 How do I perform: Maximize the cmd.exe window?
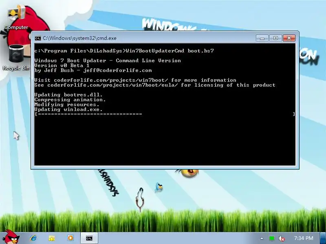[276, 38]
